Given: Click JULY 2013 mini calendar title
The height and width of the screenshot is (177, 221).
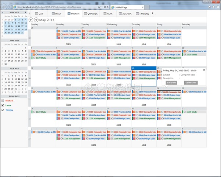Looking at the screenshot, I should (x=14, y=68).
